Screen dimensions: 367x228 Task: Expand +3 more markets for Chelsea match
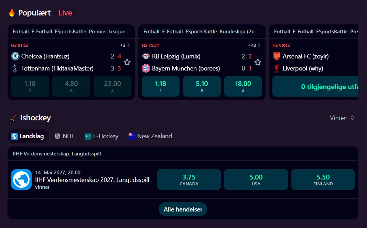tap(125, 45)
